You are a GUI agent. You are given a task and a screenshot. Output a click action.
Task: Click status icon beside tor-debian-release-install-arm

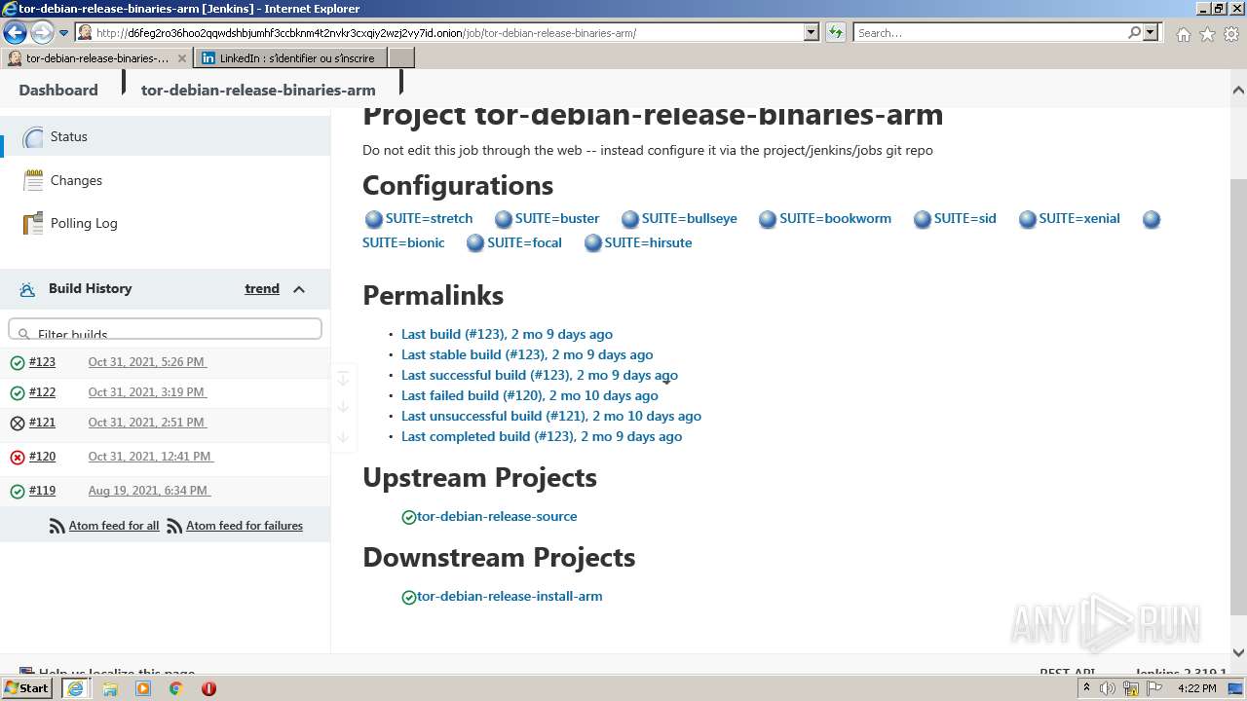[409, 597]
